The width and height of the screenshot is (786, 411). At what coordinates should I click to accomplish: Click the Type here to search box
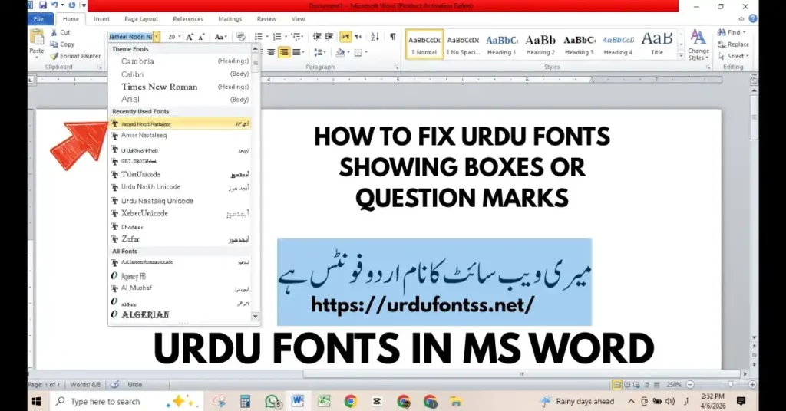(x=127, y=402)
